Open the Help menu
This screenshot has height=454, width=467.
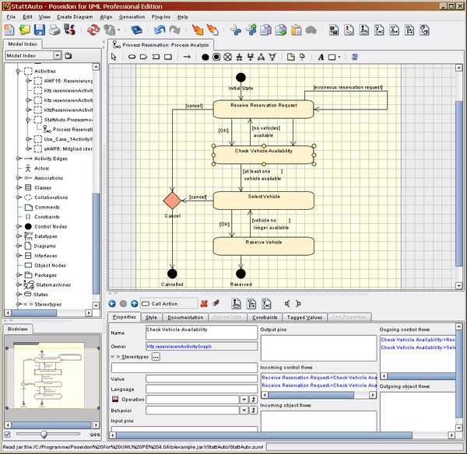pos(183,17)
